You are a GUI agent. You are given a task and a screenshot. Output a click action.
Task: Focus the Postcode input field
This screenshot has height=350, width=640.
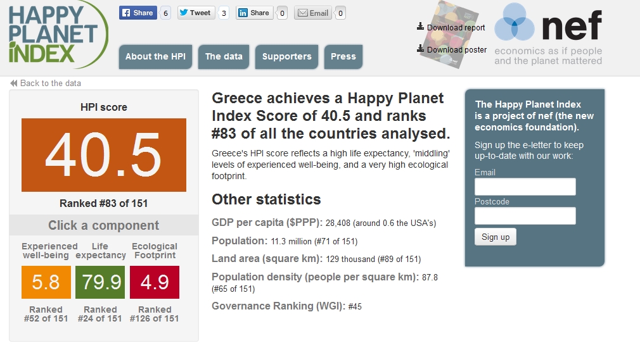click(525, 216)
